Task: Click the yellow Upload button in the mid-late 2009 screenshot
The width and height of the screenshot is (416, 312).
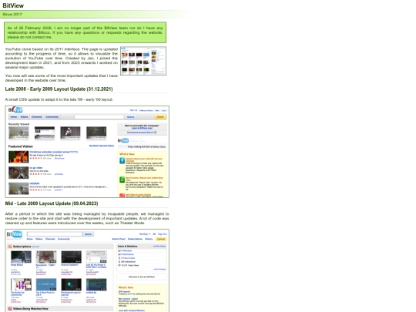Action: (x=161, y=239)
